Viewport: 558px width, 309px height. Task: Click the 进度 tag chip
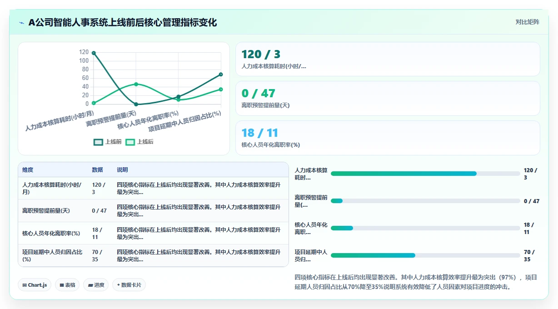96,285
